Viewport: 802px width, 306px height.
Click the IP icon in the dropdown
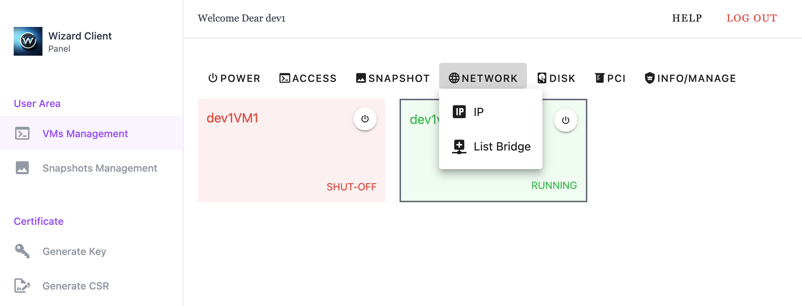[x=459, y=112]
